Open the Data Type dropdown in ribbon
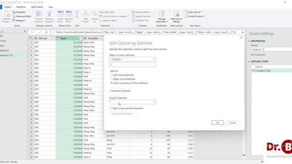The image size is (292, 164). pos(108,12)
